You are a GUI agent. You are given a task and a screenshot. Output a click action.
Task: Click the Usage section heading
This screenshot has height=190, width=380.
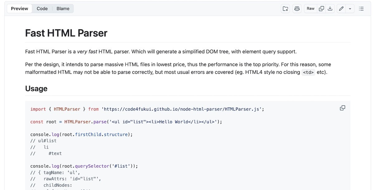[36, 89]
